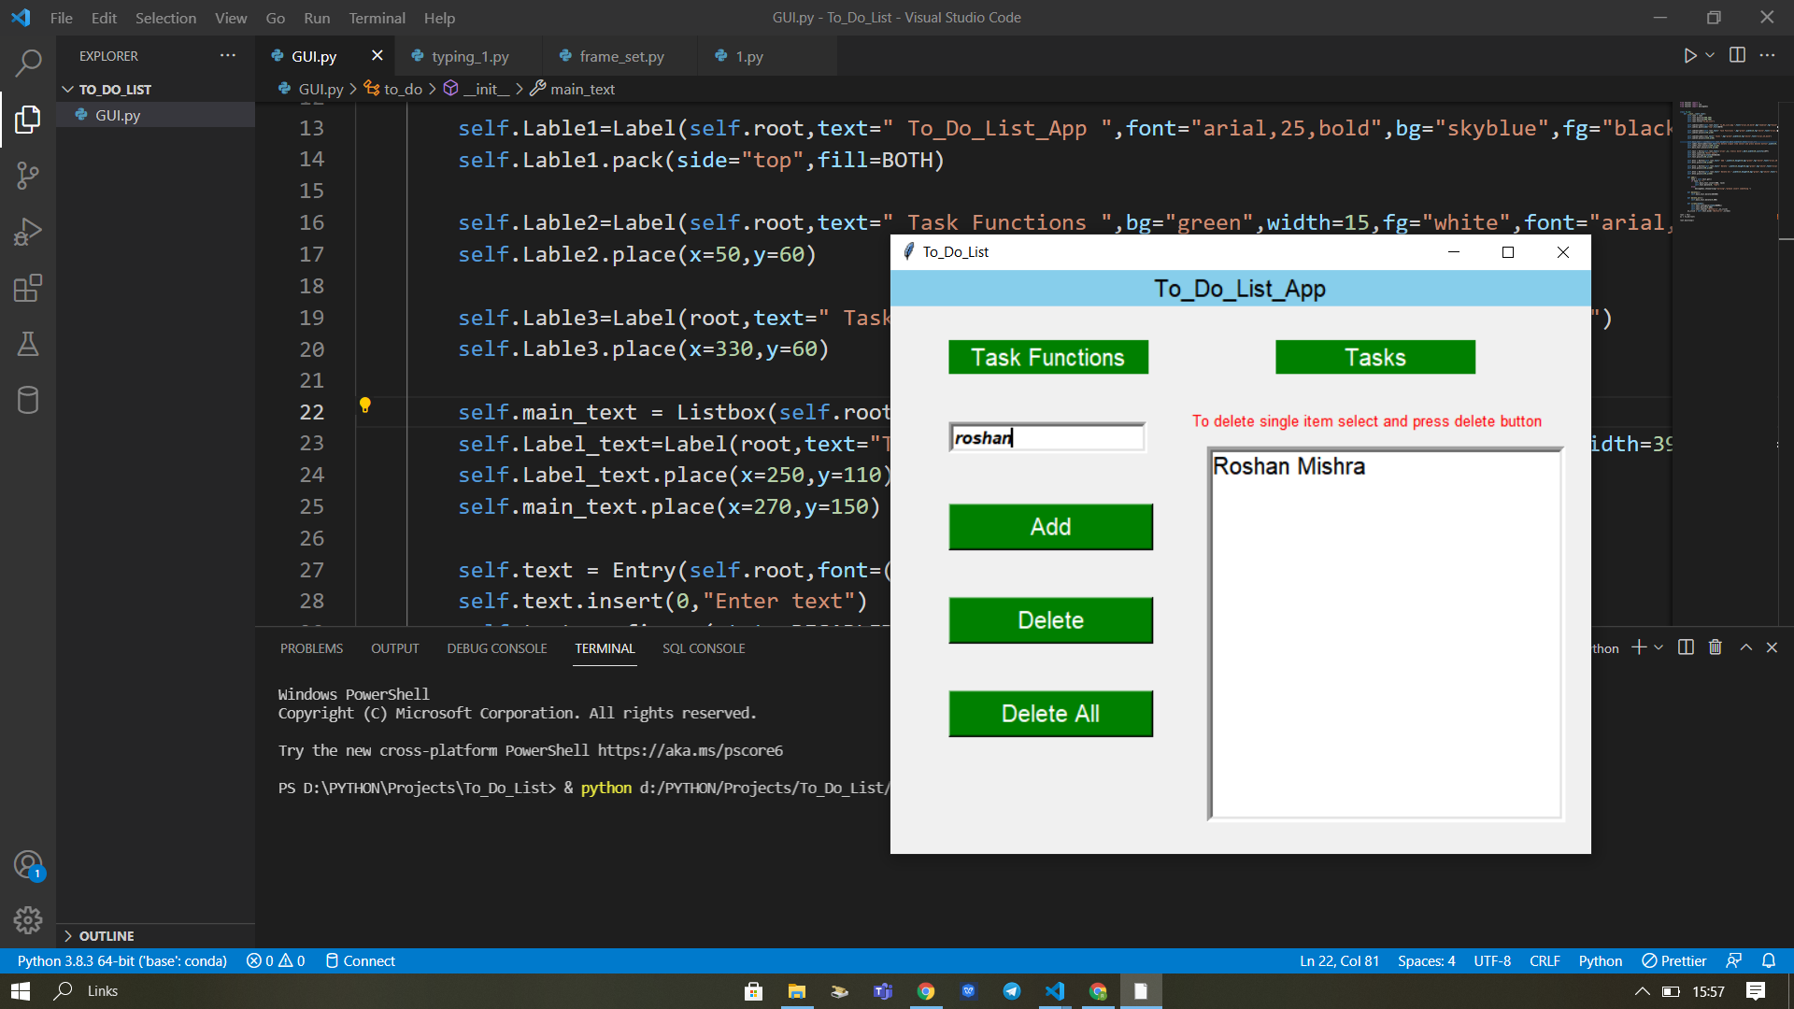This screenshot has width=1794, height=1009.
Task: Open the PROBLEMS panel tab
Action: pos(311,648)
